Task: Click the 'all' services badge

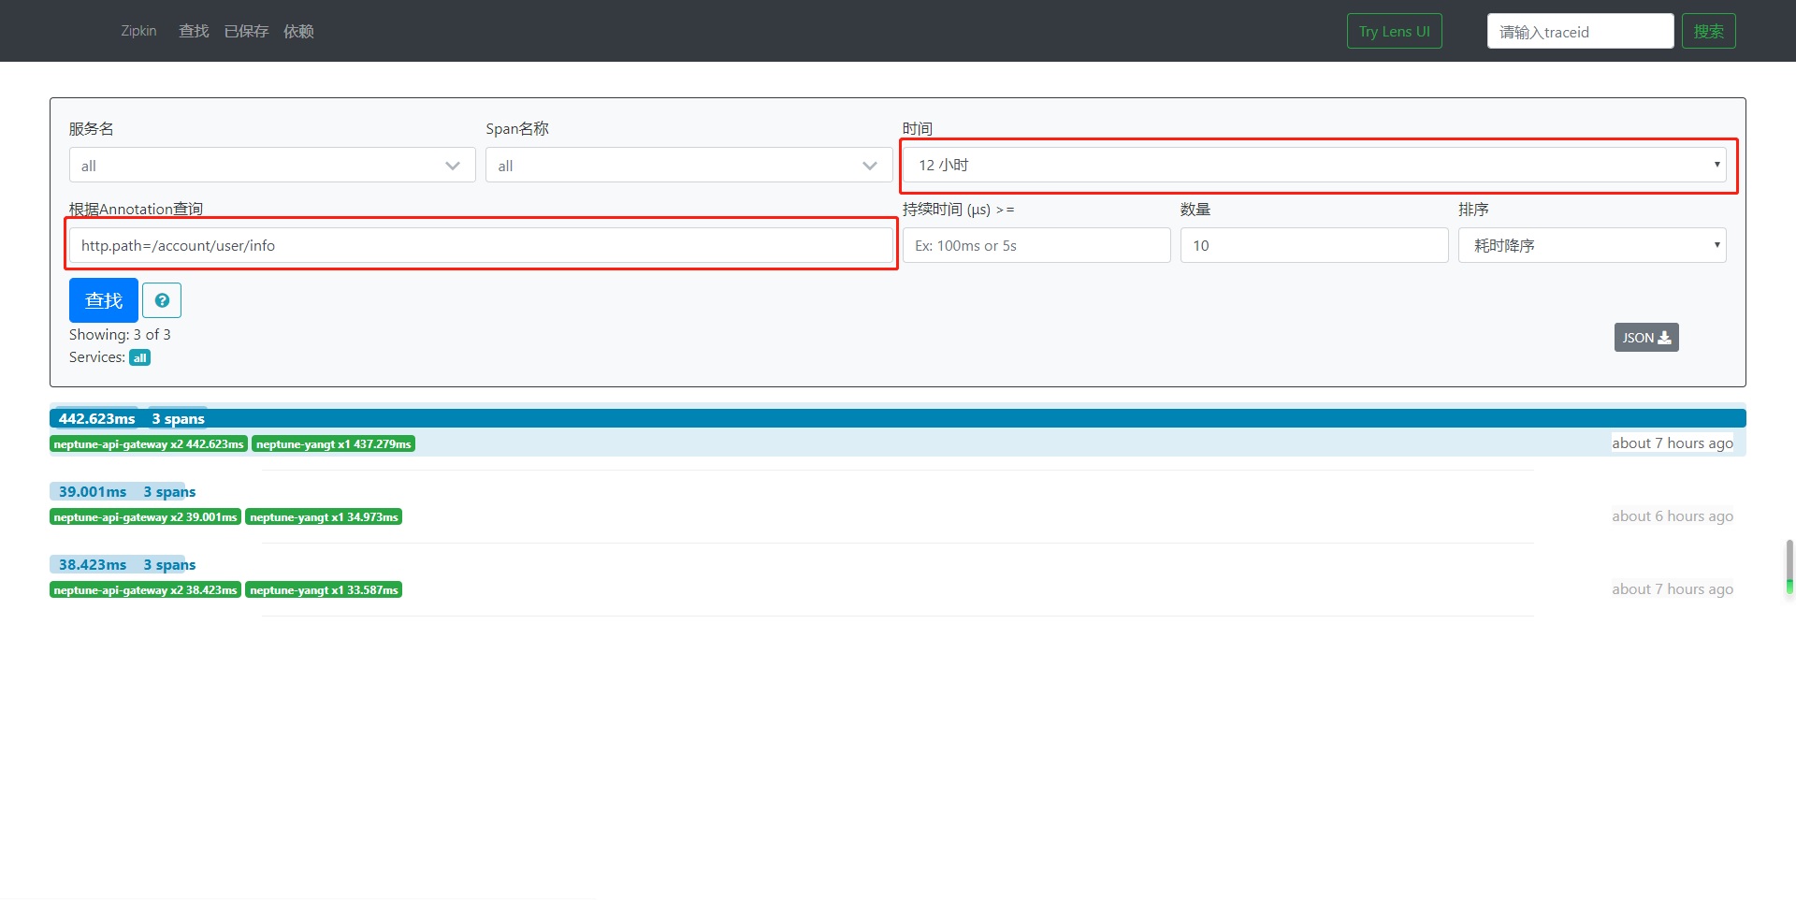Action: click(139, 357)
